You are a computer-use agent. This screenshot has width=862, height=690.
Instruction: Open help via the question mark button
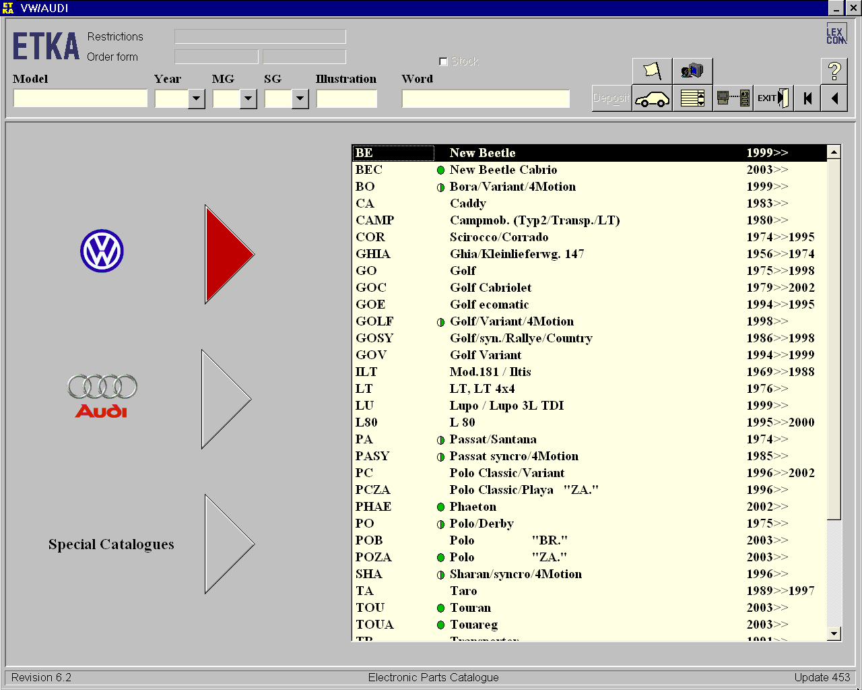click(834, 71)
